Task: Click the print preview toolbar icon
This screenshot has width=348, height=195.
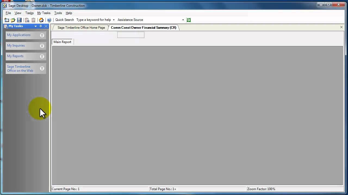Action: pos(27,20)
